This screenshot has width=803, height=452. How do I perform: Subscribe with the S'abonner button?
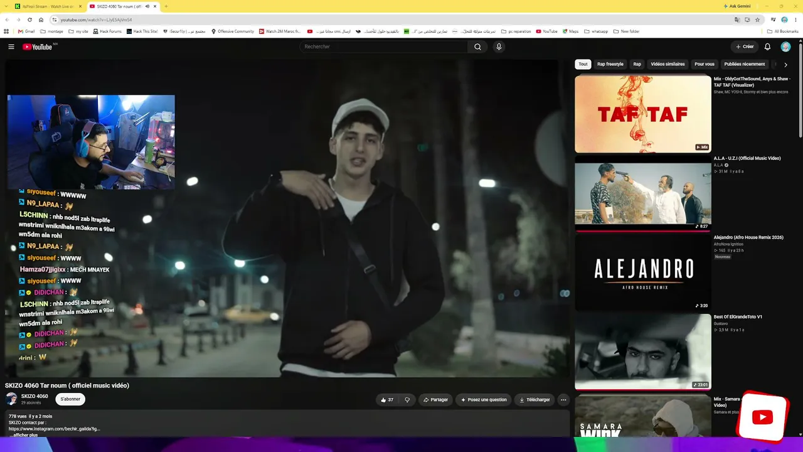point(70,399)
